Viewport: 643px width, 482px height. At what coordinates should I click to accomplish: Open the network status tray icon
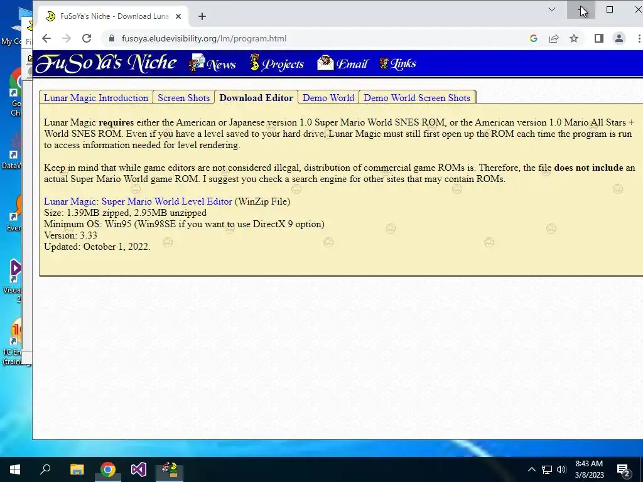pyautogui.click(x=547, y=469)
